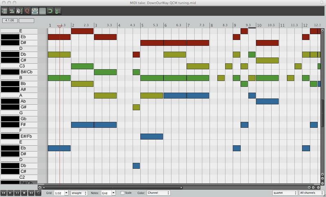Click measure 8 in the timeline ruler
This screenshot has width=326, height=197.
point(212,25)
